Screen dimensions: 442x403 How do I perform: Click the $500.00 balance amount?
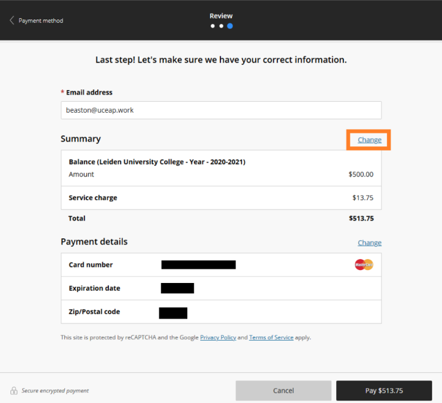361,175
